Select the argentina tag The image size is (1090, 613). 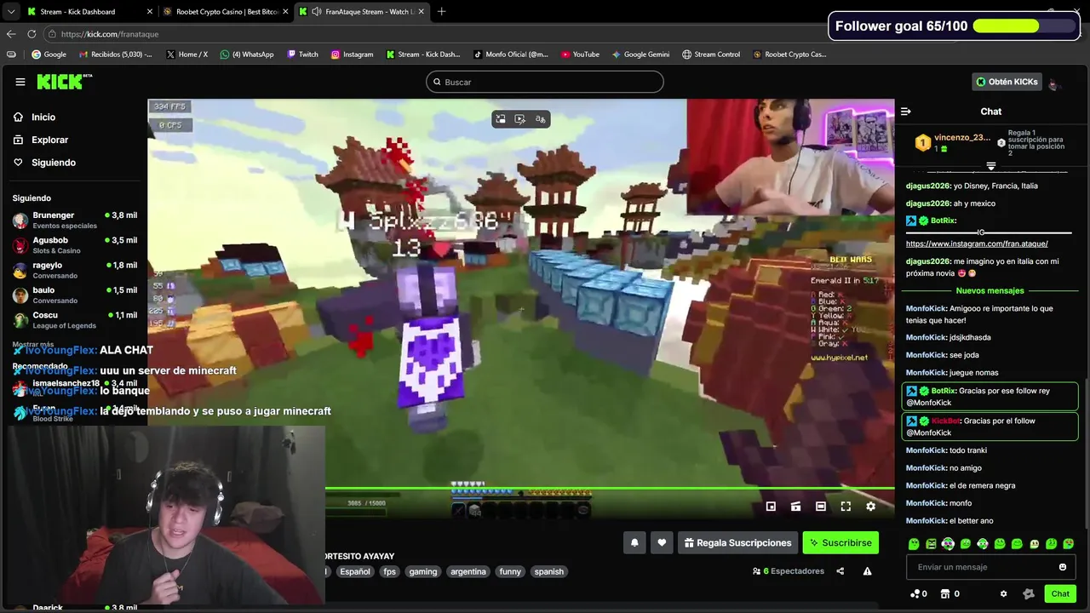468,571
